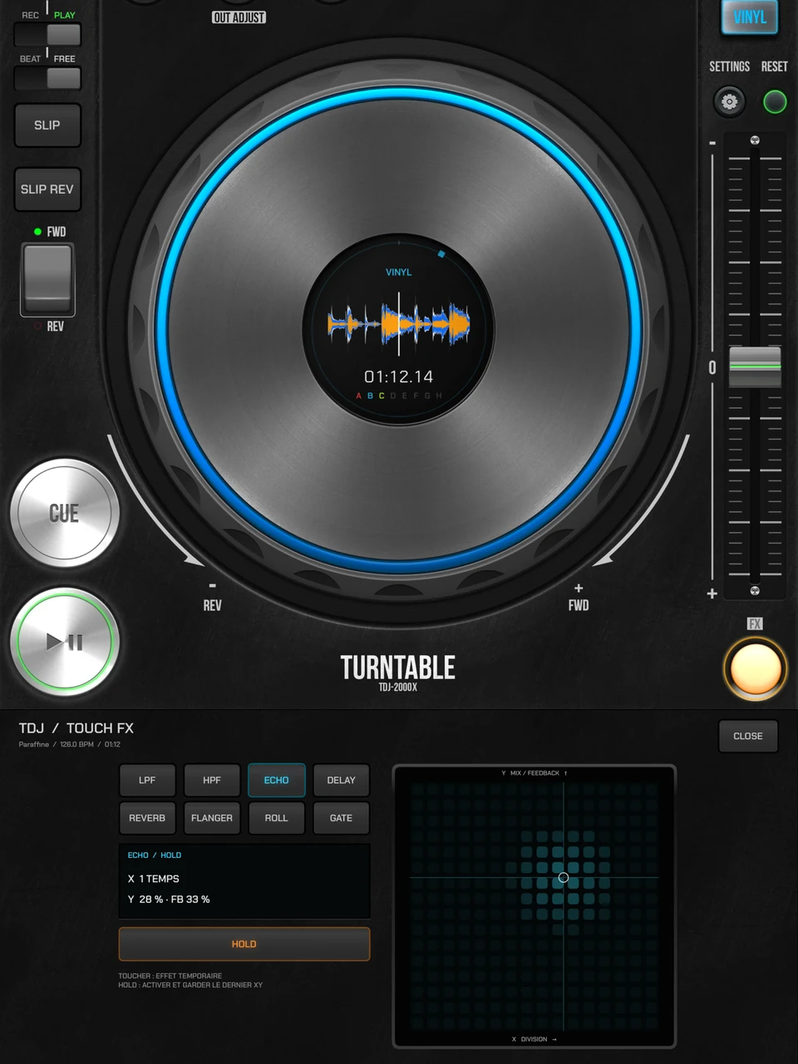Select the DELAY effect
The height and width of the screenshot is (1064, 798).
(341, 780)
